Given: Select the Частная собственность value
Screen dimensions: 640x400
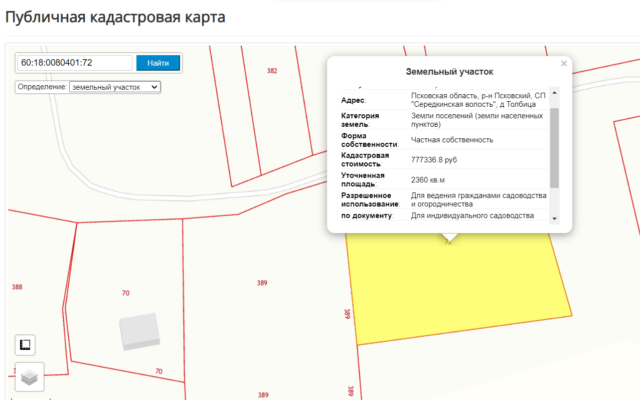Looking at the screenshot, I should [452, 140].
